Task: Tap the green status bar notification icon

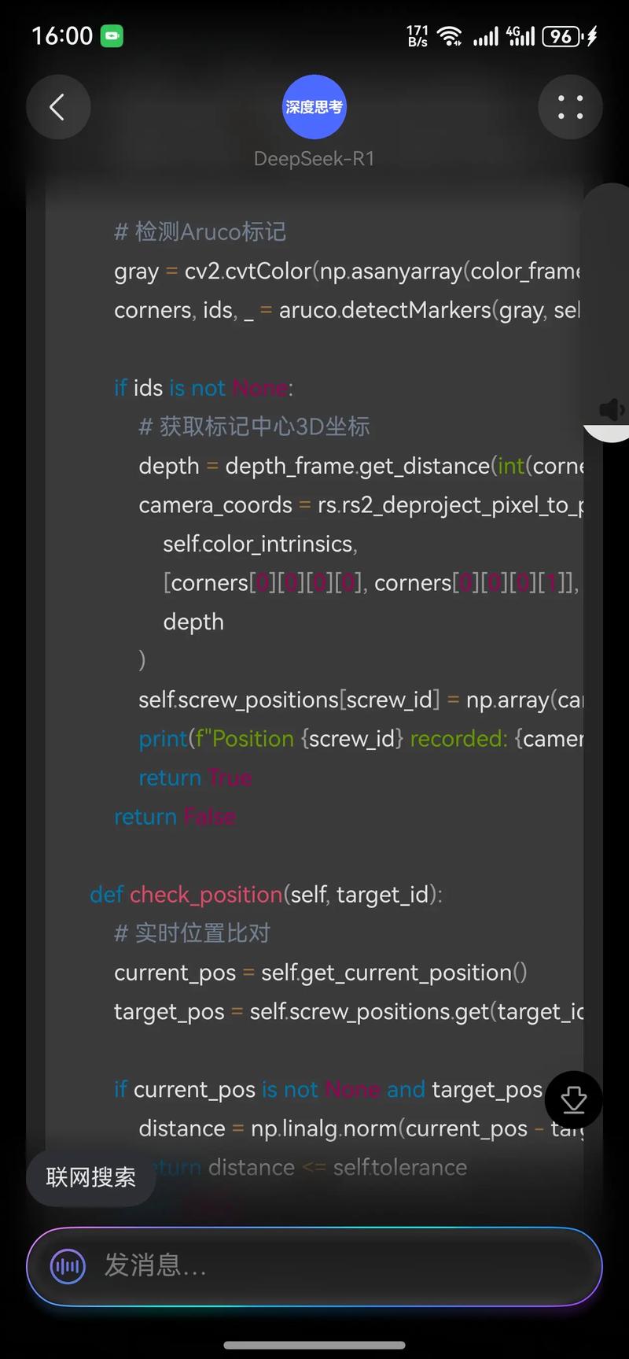Action: pos(112,36)
